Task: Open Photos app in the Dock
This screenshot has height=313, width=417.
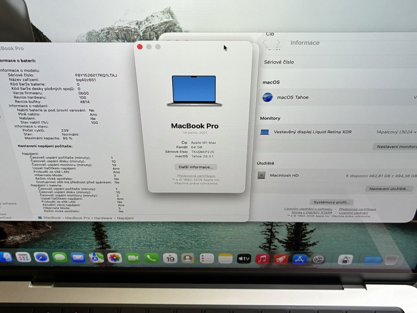Action: pos(114,258)
